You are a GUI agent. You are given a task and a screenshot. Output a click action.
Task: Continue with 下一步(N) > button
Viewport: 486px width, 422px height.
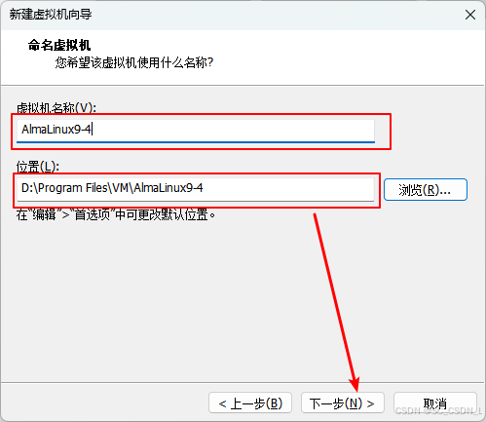click(x=343, y=403)
